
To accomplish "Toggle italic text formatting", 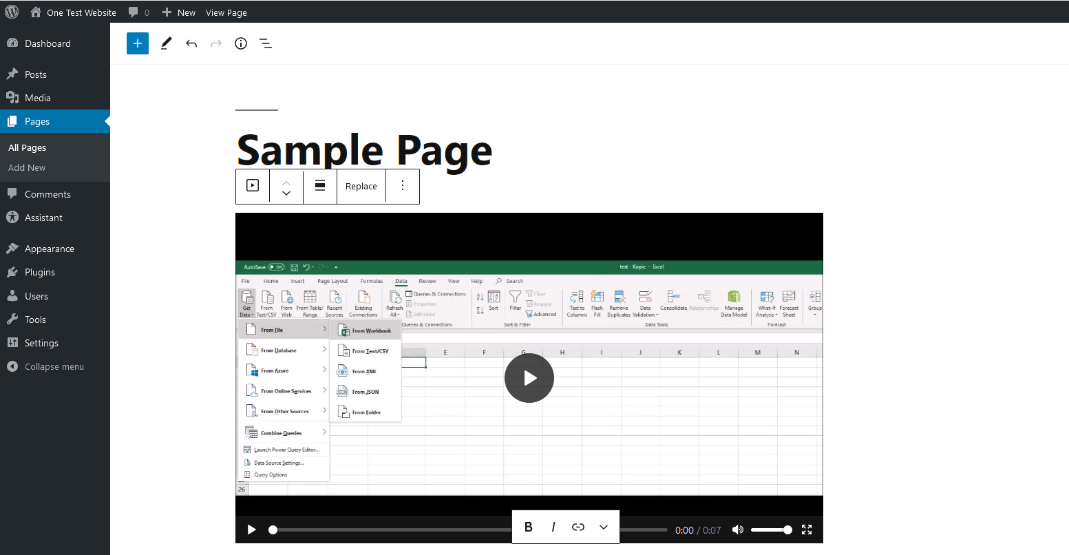I will pos(553,527).
